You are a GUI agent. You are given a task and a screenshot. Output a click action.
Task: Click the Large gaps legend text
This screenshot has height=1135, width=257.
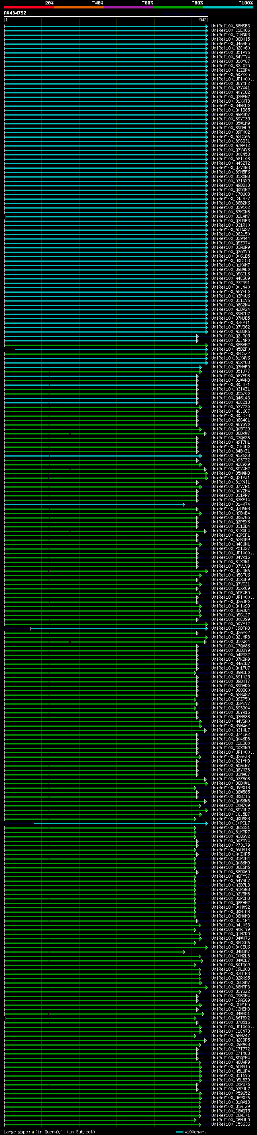click(49, 1131)
